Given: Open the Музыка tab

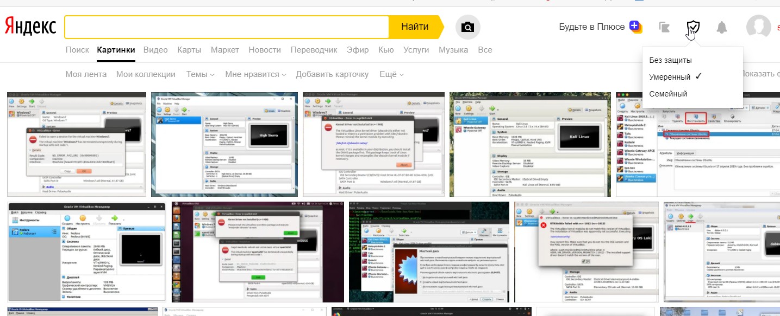Looking at the screenshot, I should [453, 50].
